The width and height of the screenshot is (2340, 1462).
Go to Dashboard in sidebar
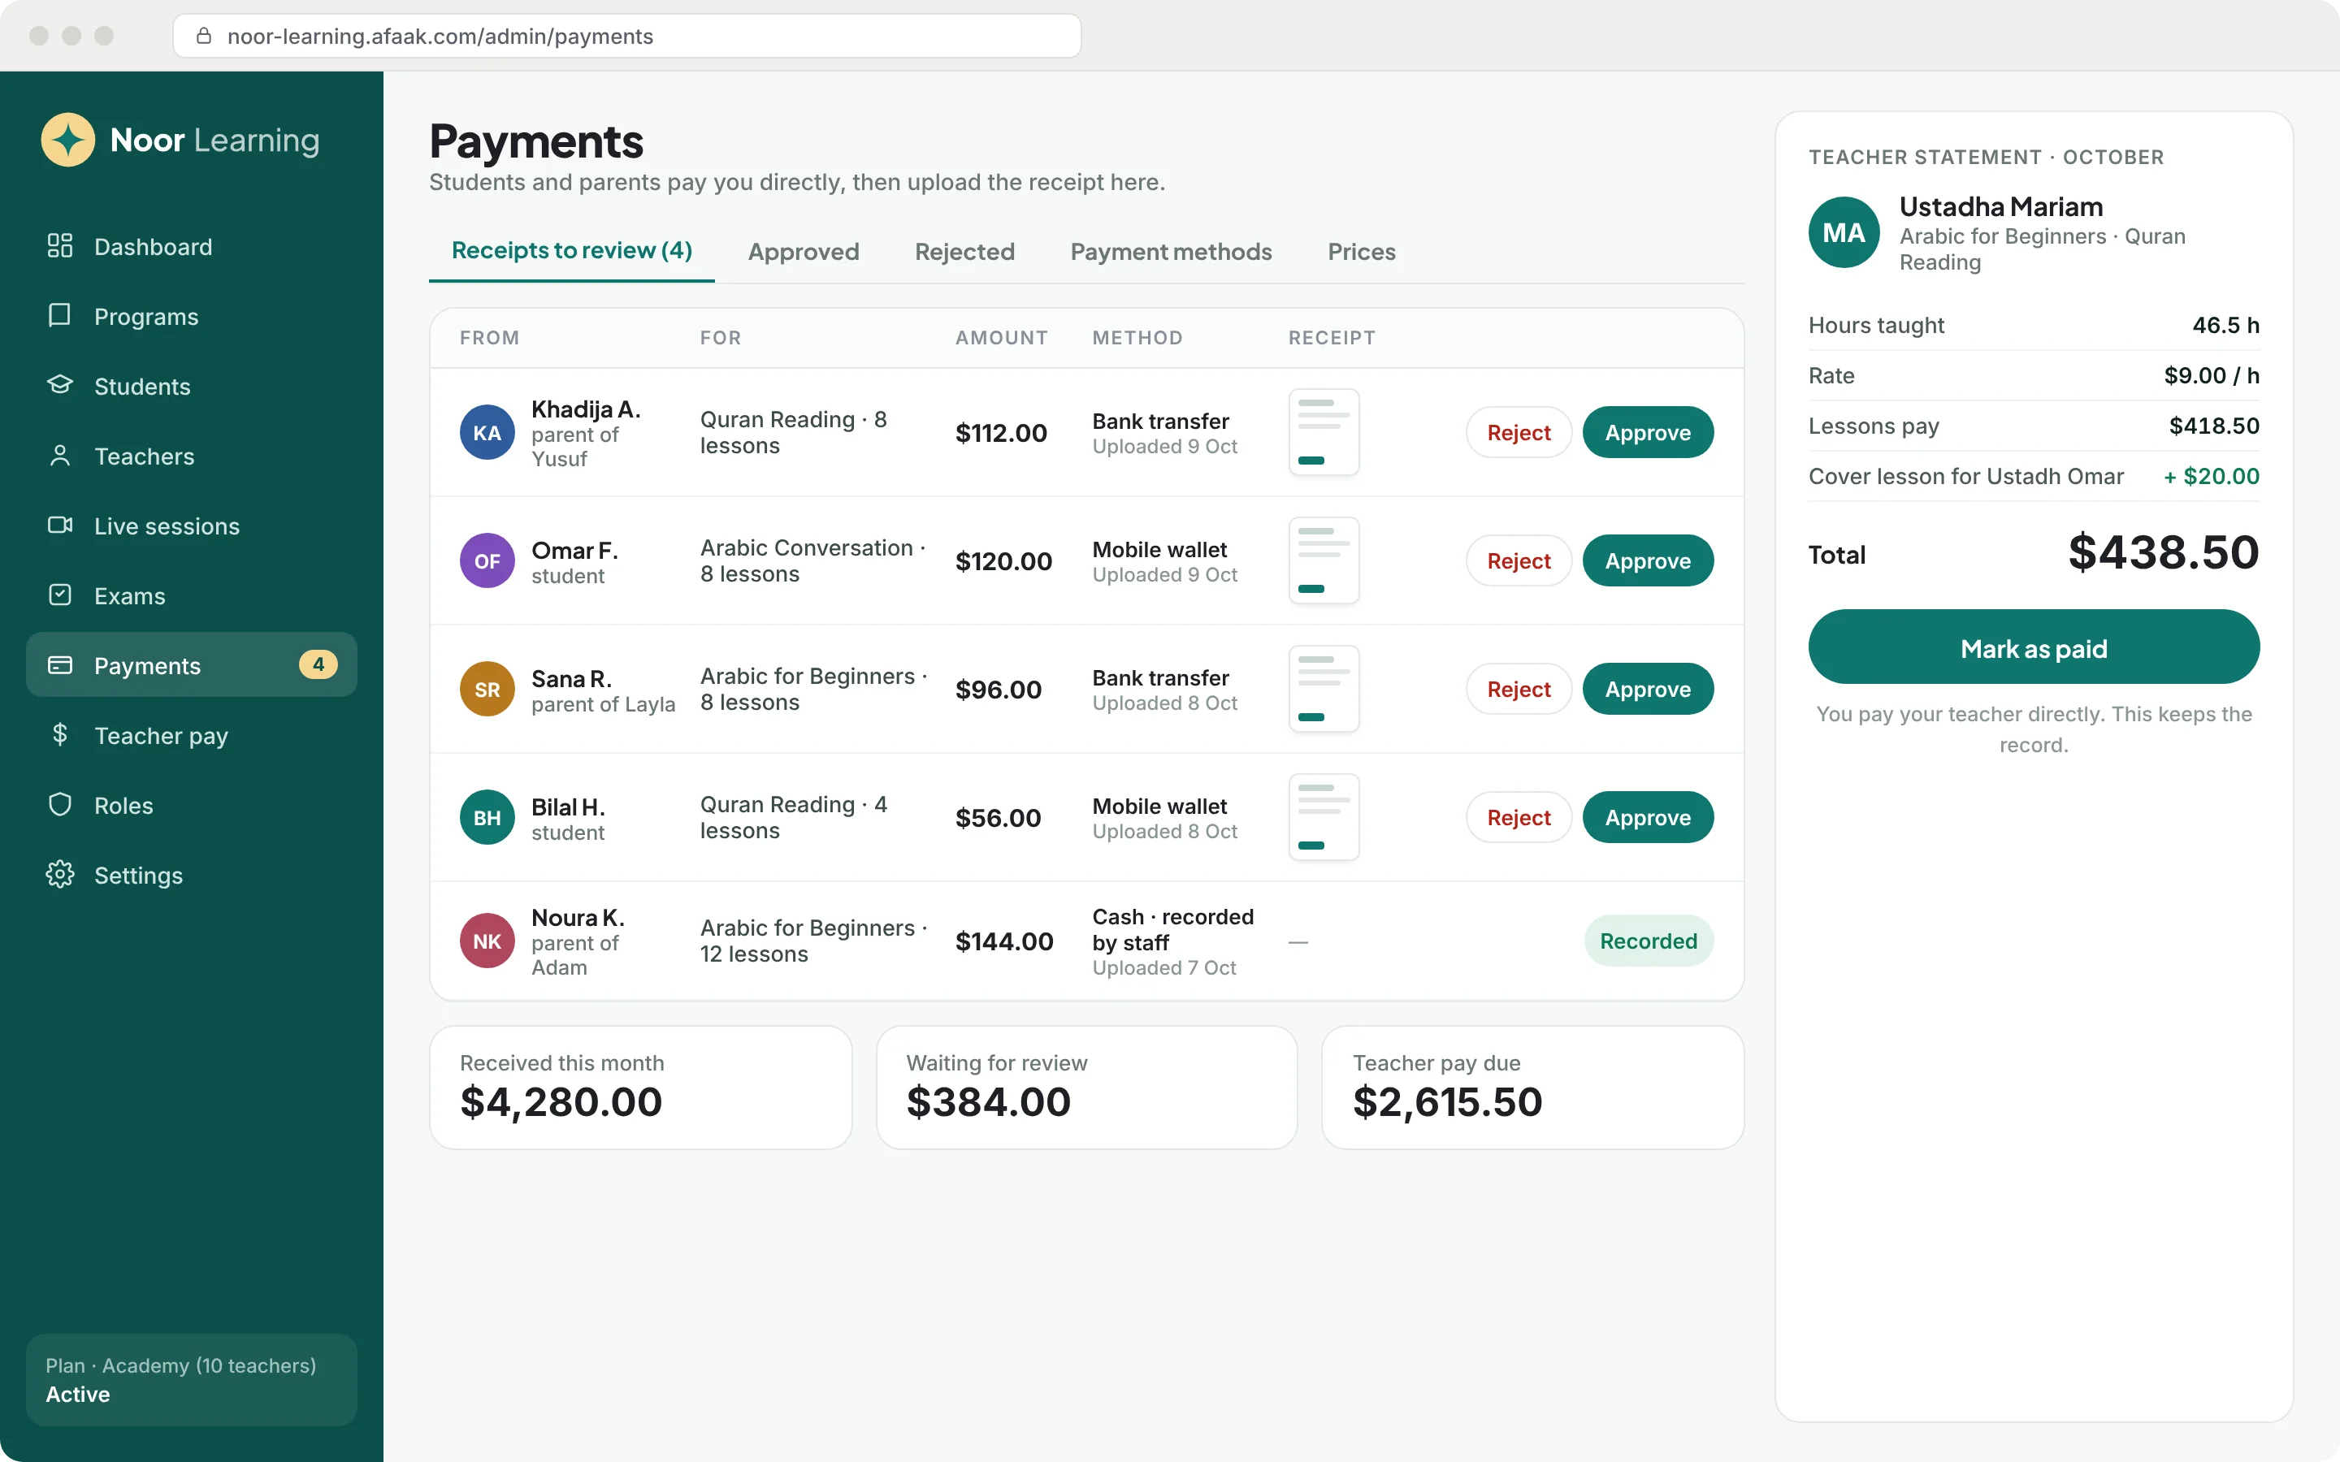192,247
